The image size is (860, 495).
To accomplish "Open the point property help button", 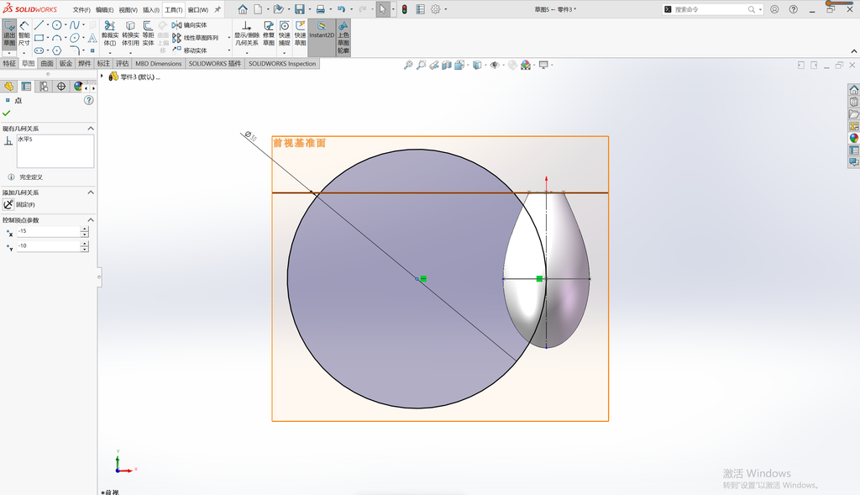I will point(89,100).
